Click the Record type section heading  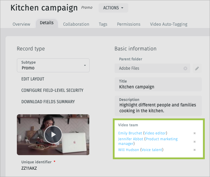(31, 49)
